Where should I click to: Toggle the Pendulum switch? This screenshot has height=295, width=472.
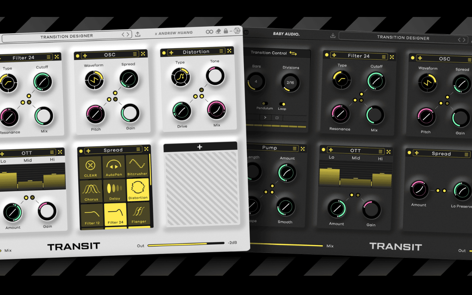coord(264,103)
